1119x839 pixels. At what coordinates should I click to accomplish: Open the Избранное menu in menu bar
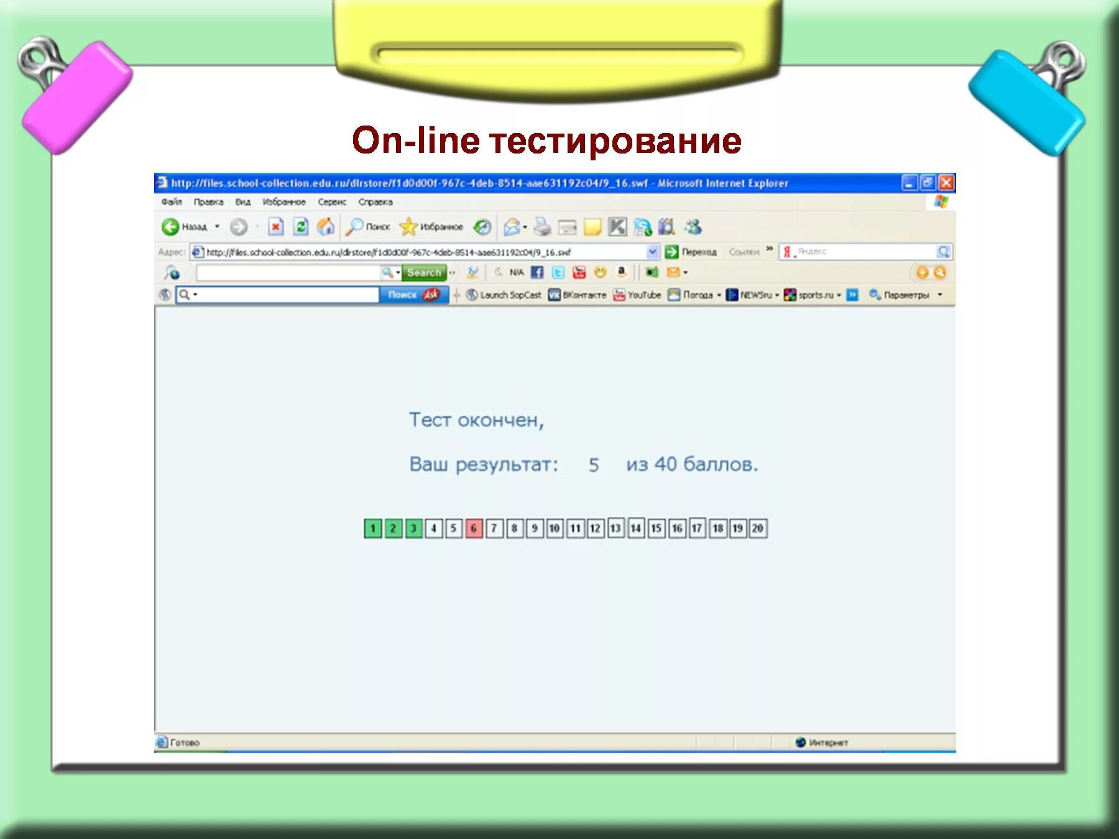(x=284, y=202)
